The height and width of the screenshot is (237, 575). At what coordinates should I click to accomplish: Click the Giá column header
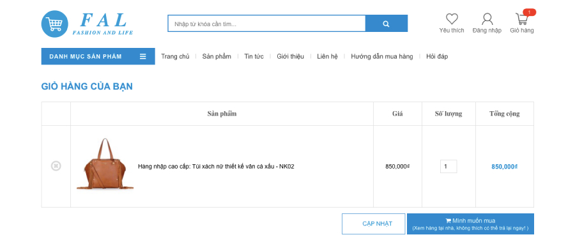tap(397, 113)
